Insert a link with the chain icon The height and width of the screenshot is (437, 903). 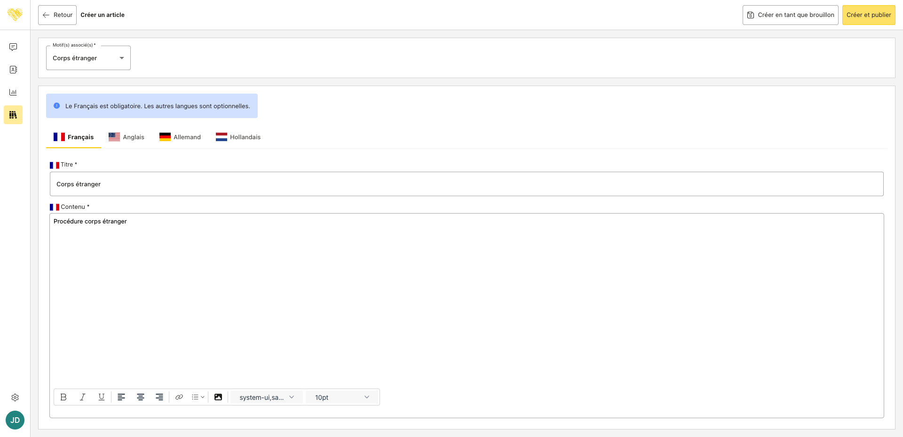coord(179,397)
